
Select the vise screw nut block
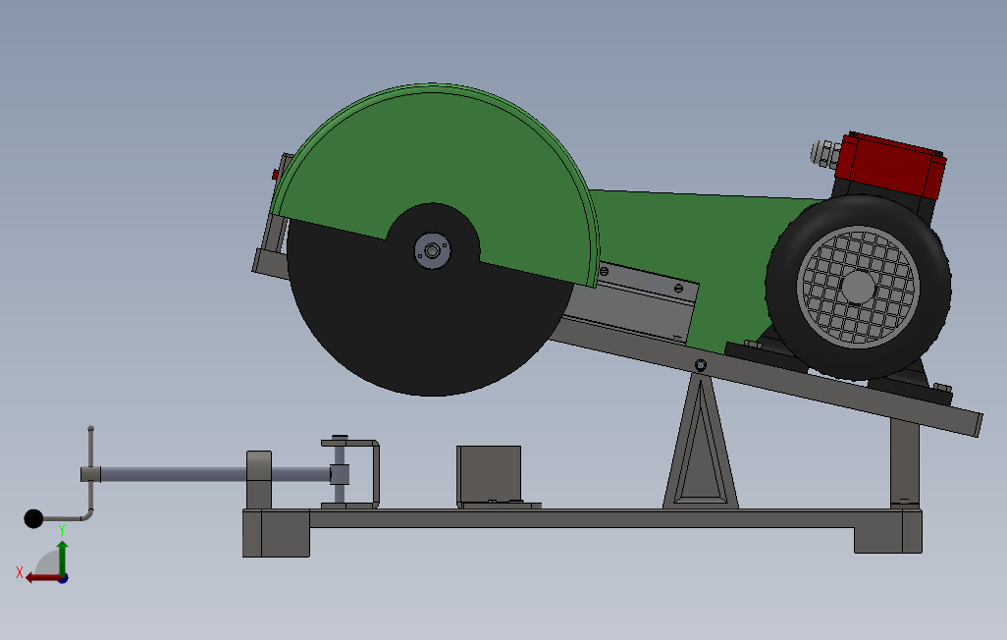click(259, 479)
